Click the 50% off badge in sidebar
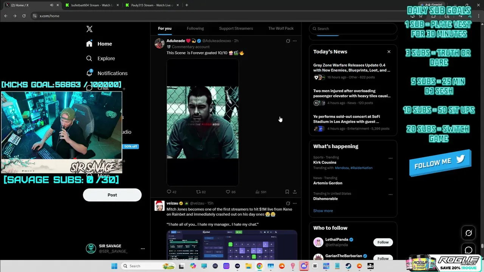The width and height of the screenshot is (484, 272). [x=130, y=147]
